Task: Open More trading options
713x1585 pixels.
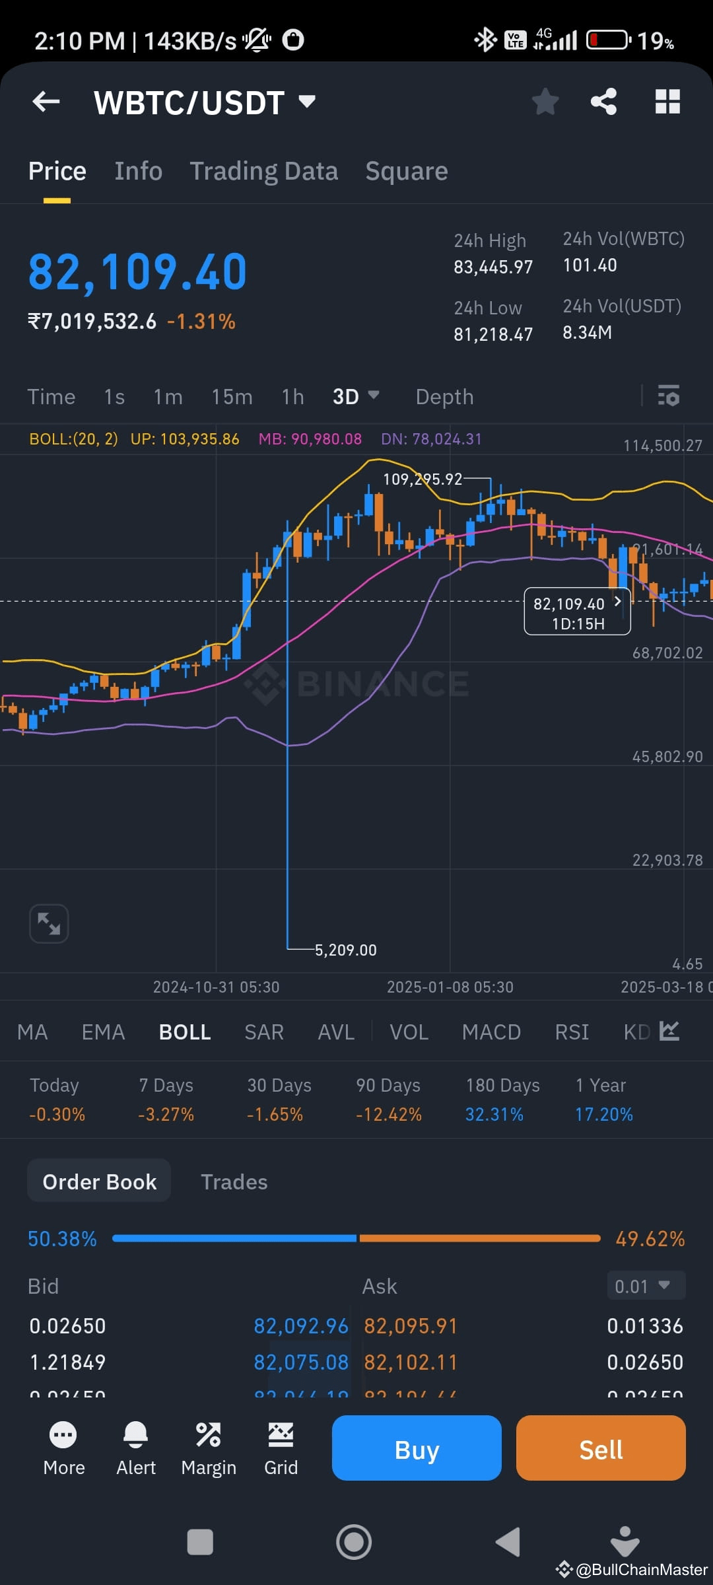Action: coord(63,1448)
